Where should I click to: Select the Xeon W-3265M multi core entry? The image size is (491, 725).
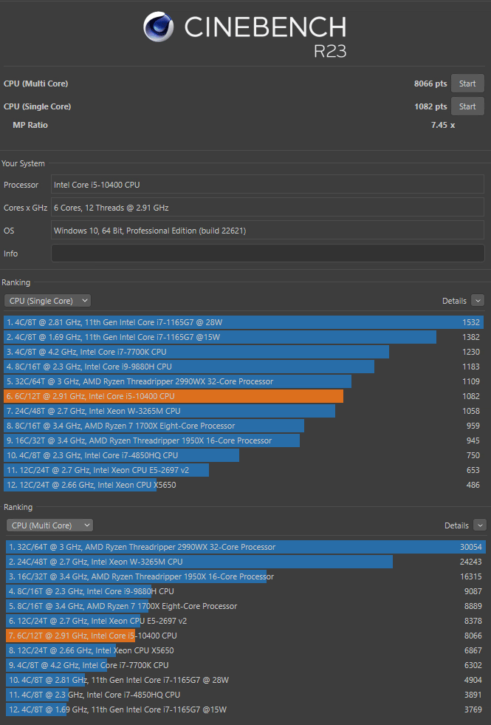244,562
